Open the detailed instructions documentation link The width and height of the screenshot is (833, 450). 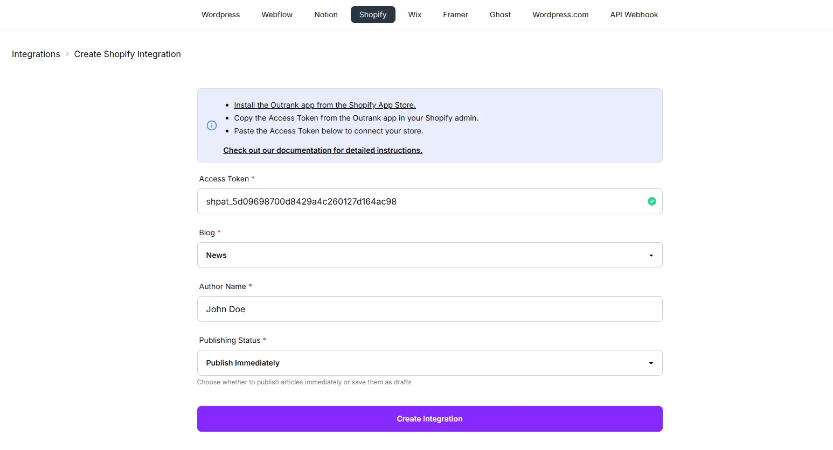click(322, 150)
